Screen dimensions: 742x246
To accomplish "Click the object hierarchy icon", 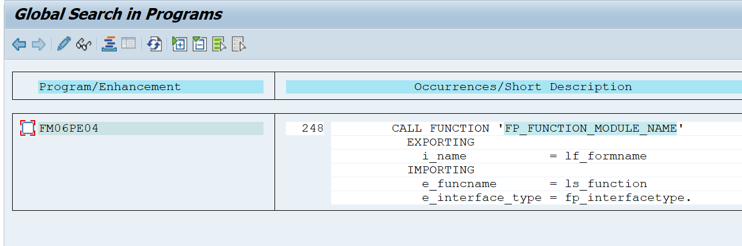I will [x=109, y=44].
